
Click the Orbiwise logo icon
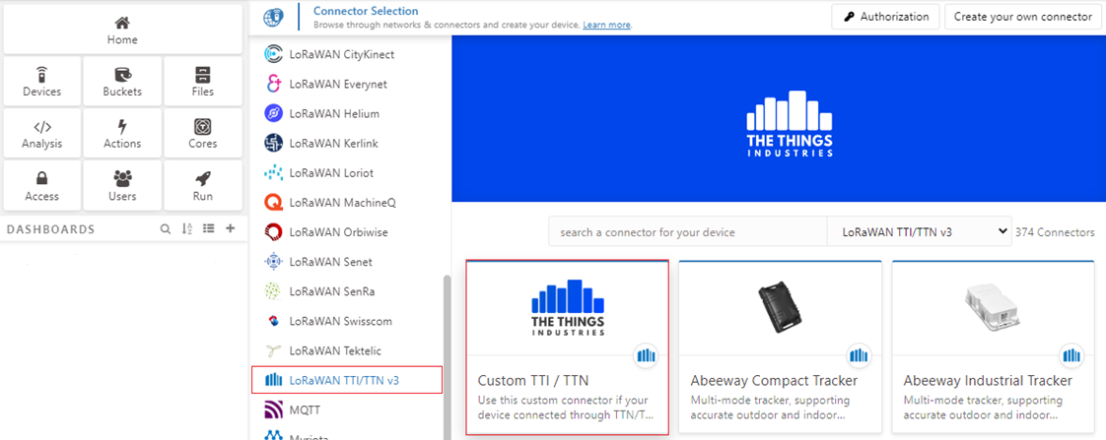(273, 231)
